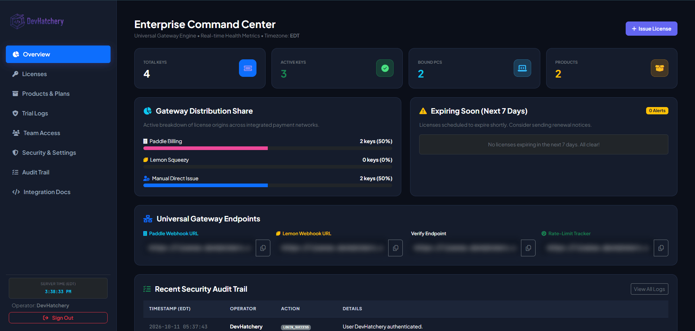Click the '0 keys (0%)' Lemon Squeezy value
Viewport: 695px width, 331px height.
[377, 160]
